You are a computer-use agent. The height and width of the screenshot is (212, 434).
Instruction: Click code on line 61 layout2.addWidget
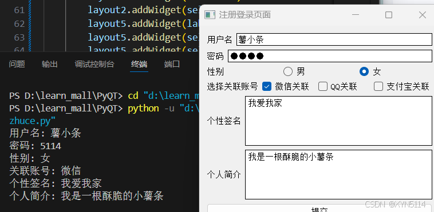tap(143, 10)
